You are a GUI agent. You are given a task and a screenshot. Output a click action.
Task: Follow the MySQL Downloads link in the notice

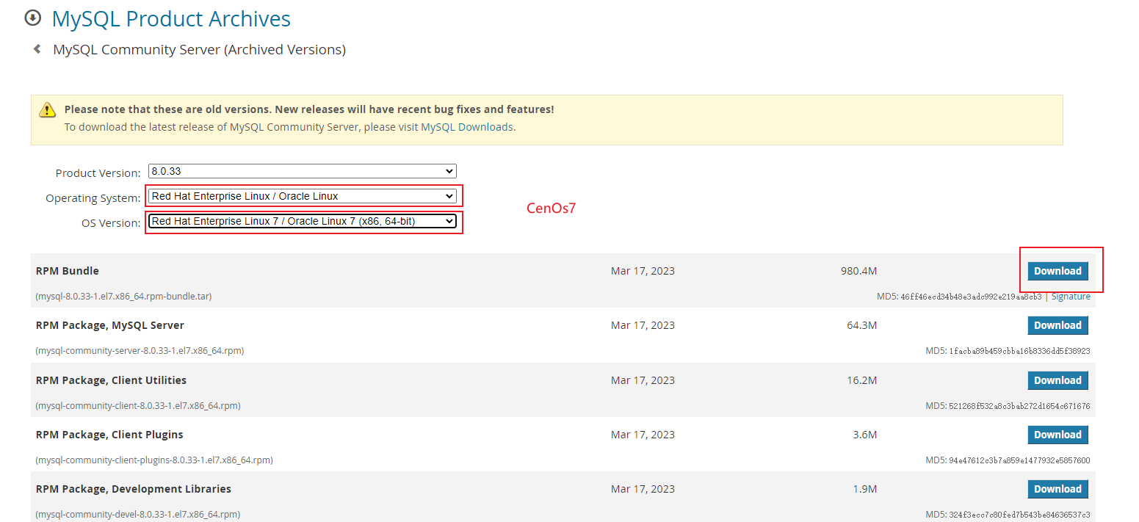coord(466,126)
